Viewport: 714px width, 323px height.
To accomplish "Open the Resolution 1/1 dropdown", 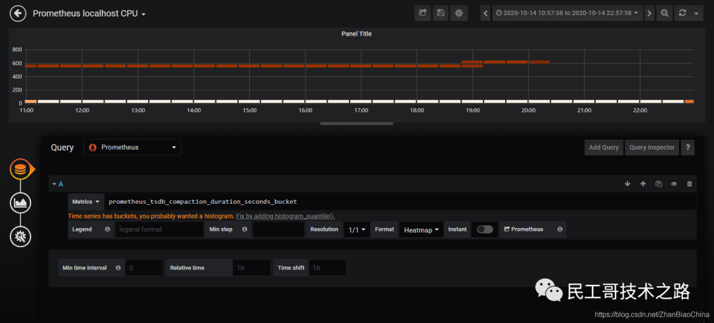I will click(x=356, y=229).
